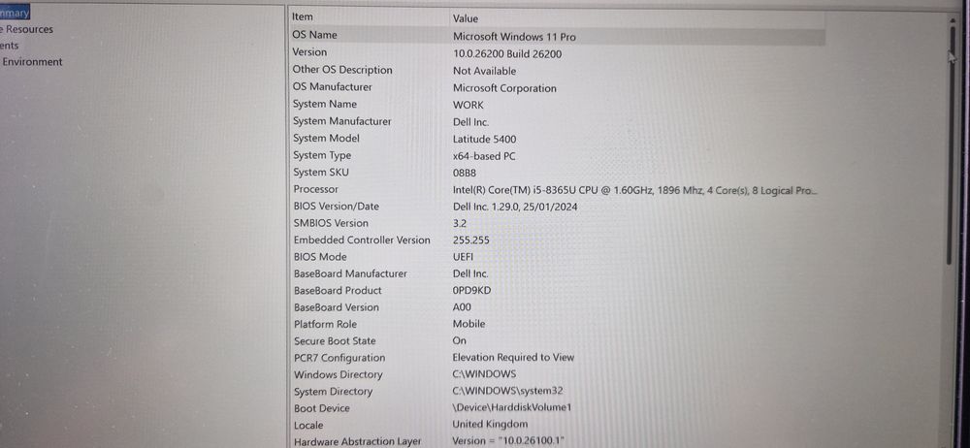970x448 pixels.
Task: Select the SMBIOS Version row label
Action: [x=331, y=223]
